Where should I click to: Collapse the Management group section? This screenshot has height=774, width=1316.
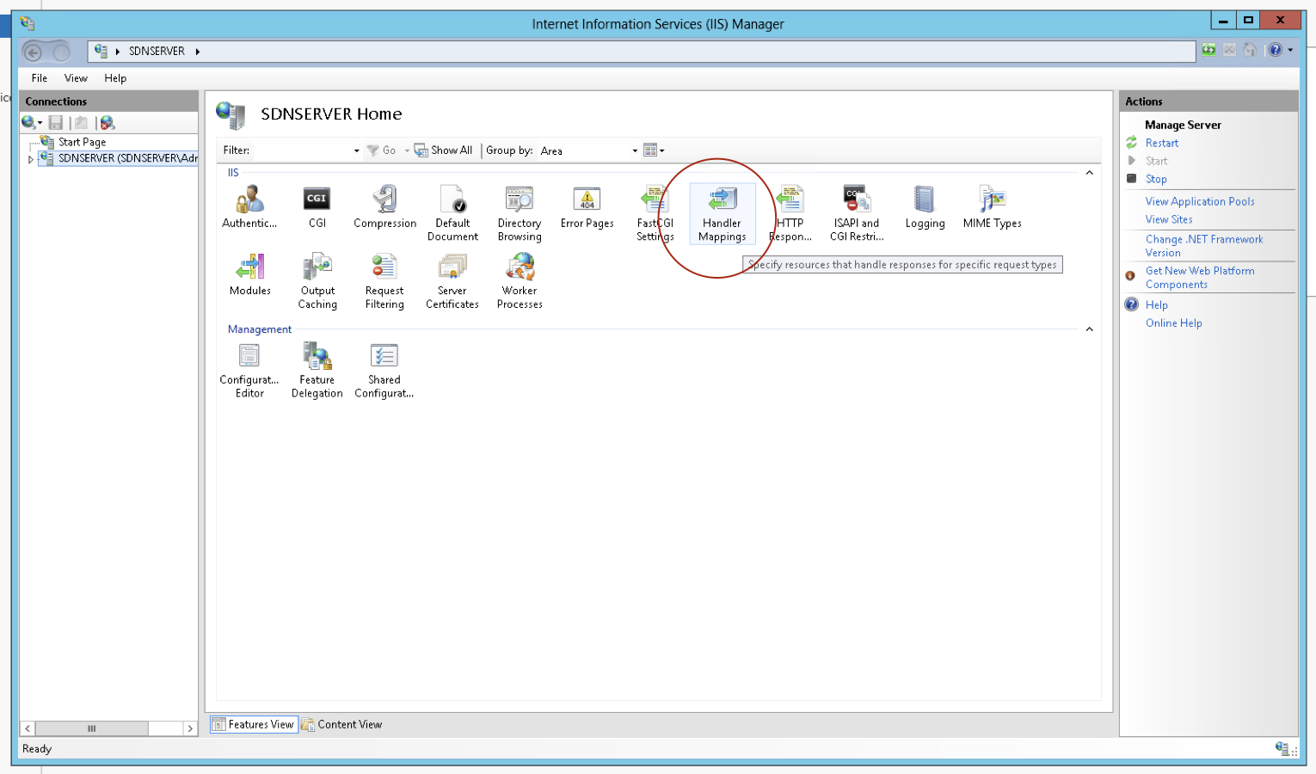[1089, 329]
